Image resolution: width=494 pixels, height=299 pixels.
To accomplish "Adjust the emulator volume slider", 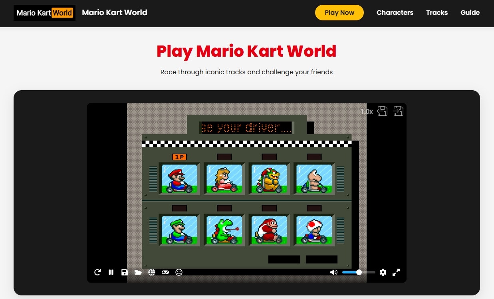I will 359,272.
